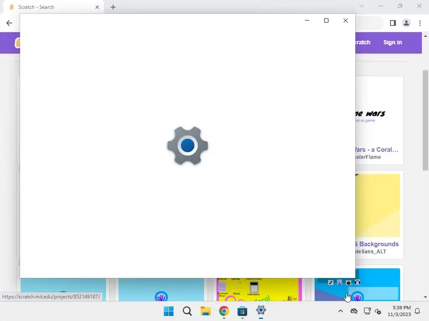The width and height of the screenshot is (429, 321).
Task: Click scrollbar down arrow in Chrome
Action: 425,297
